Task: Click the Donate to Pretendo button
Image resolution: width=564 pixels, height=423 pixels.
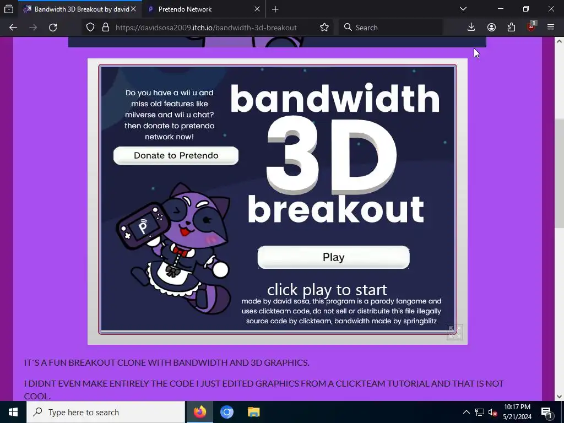Action: (x=176, y=155)
